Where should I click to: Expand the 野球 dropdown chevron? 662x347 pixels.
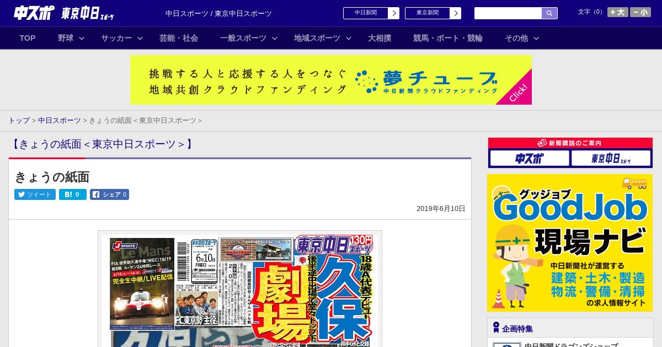(x=82, y=38)
